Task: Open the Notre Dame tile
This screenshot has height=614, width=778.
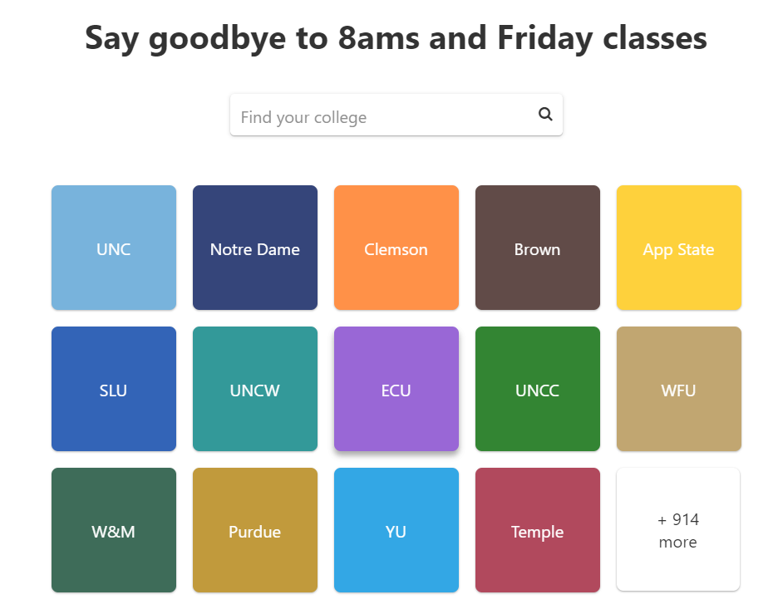Action: (x=255, y=248)
